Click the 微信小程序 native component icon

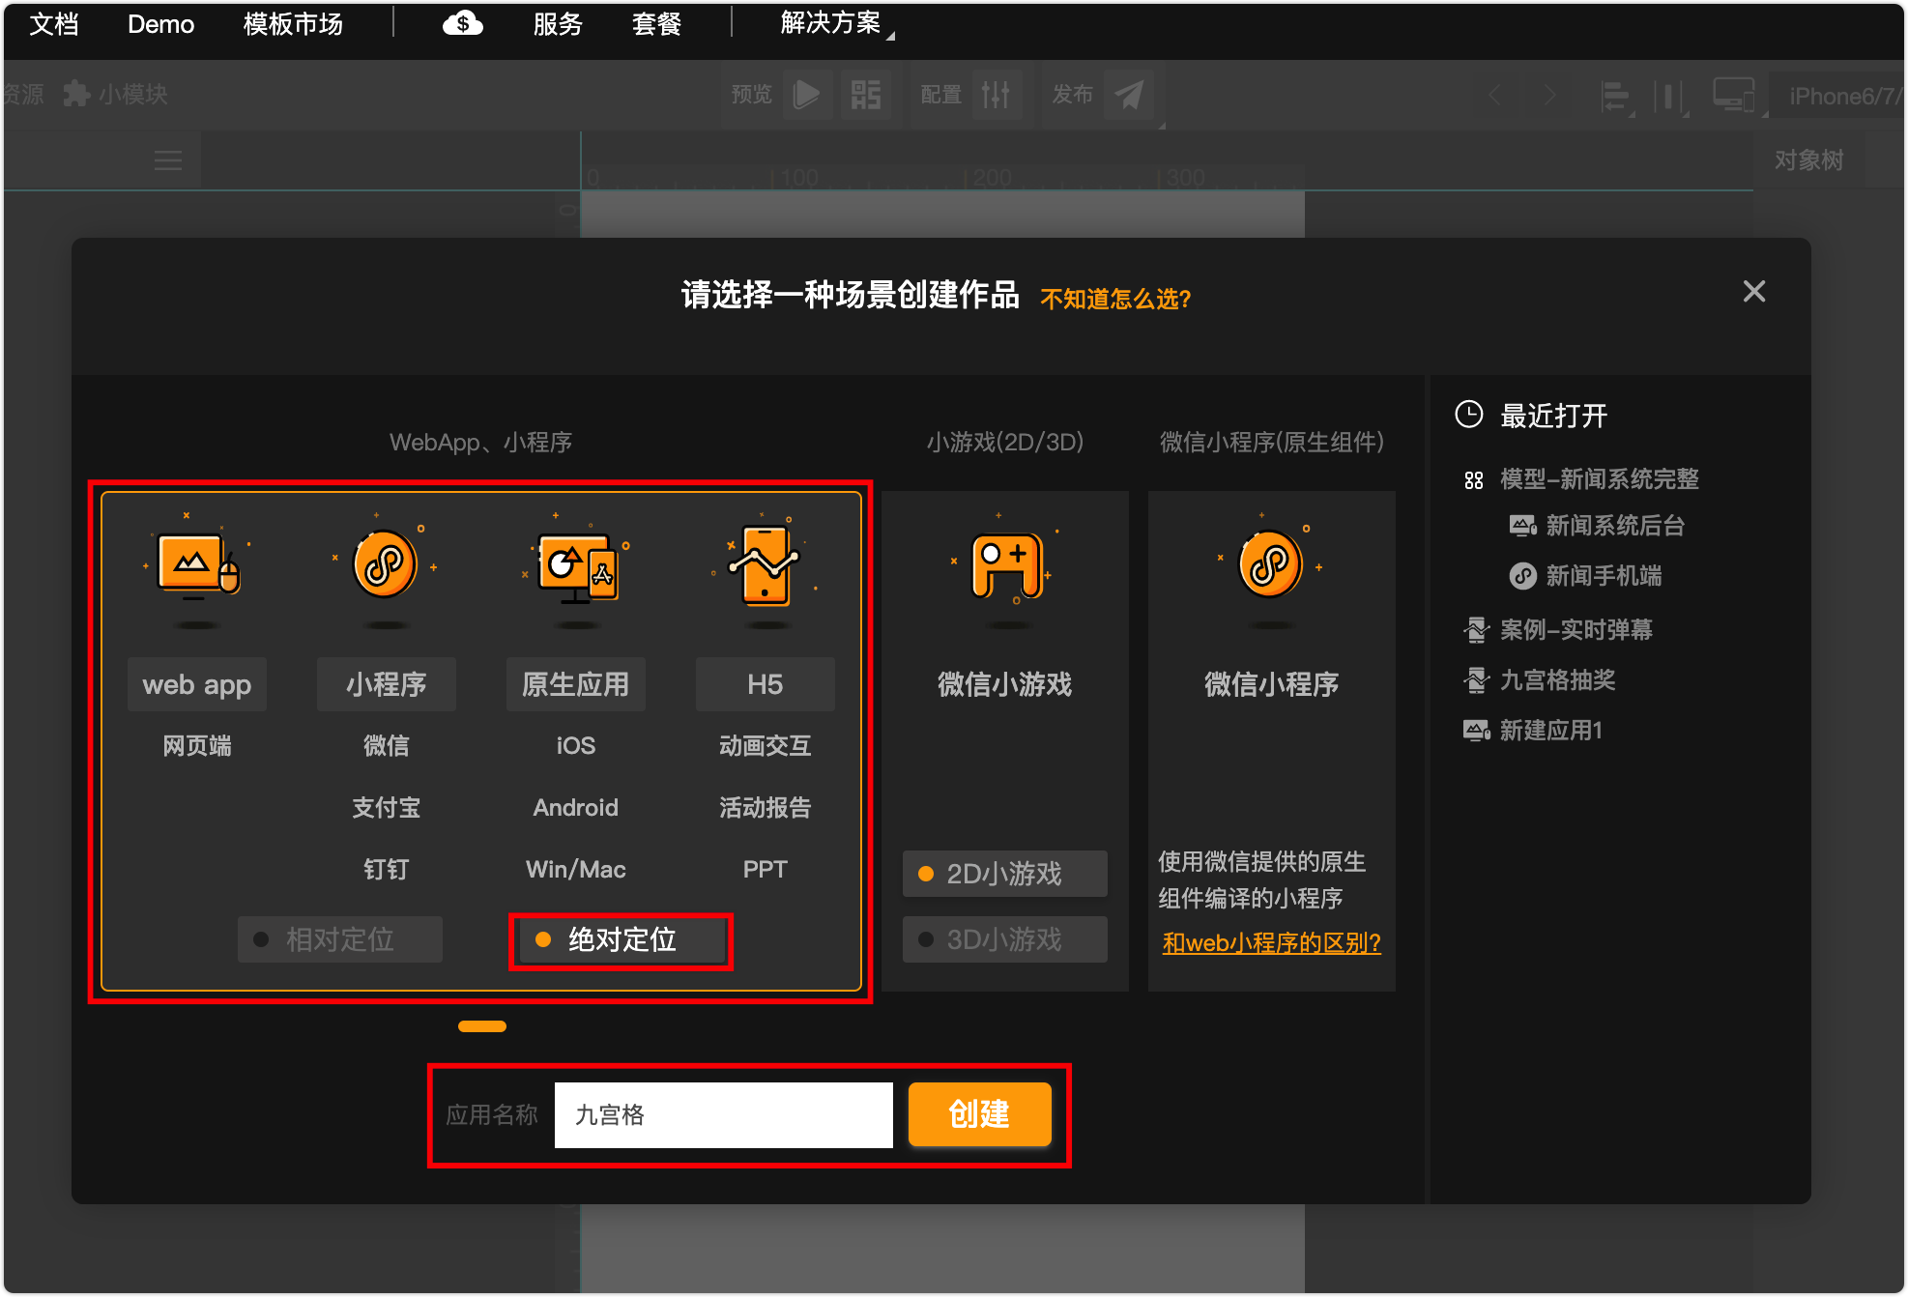tap(1270, 565)
